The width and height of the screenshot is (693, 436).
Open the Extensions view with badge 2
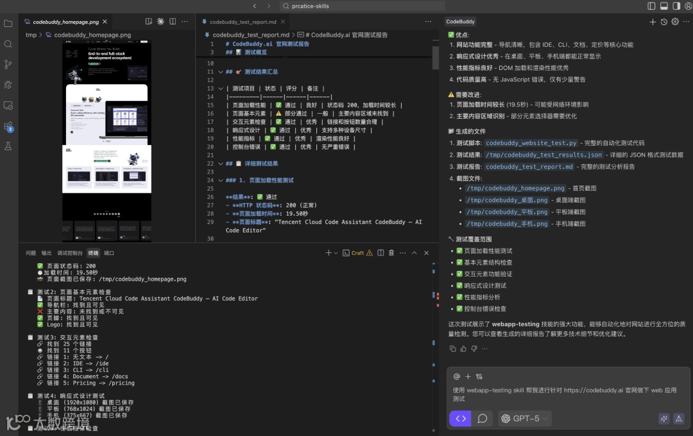(x=8, y=127)
